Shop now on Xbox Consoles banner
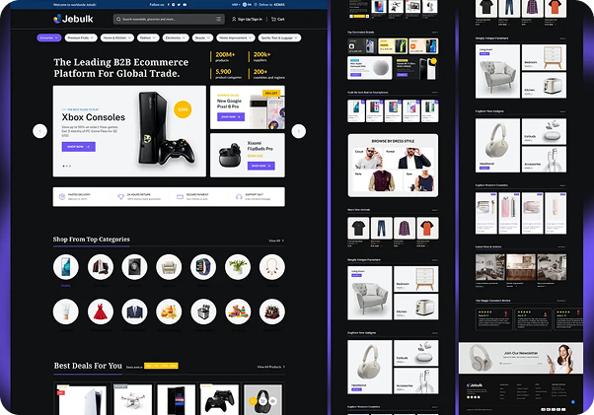The width and height of the screenshot is (594, 415). [78, 147]
